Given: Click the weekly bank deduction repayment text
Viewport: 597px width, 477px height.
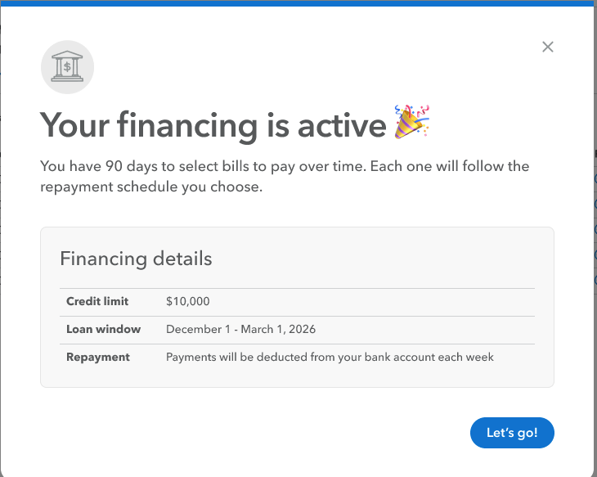Looking at the screenshot, I should 330,357.
